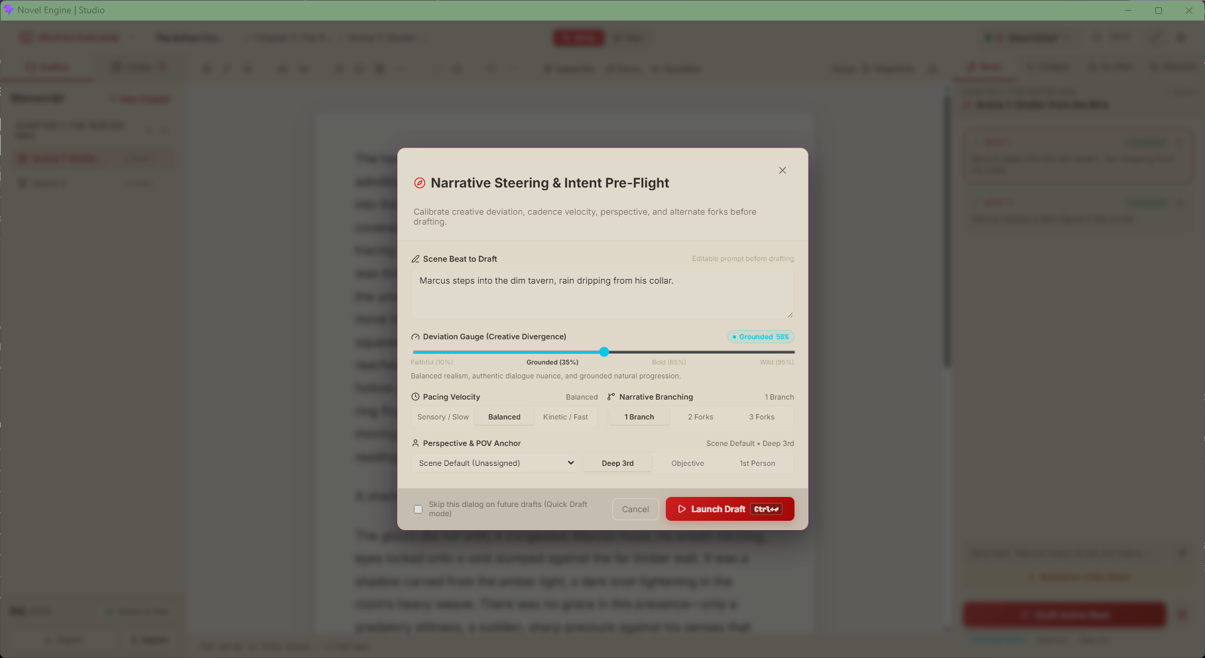Viewport: 1205px width, 658px height.
Task: Switch pacing to Kinetic / Fast
Action: (566, 417)
